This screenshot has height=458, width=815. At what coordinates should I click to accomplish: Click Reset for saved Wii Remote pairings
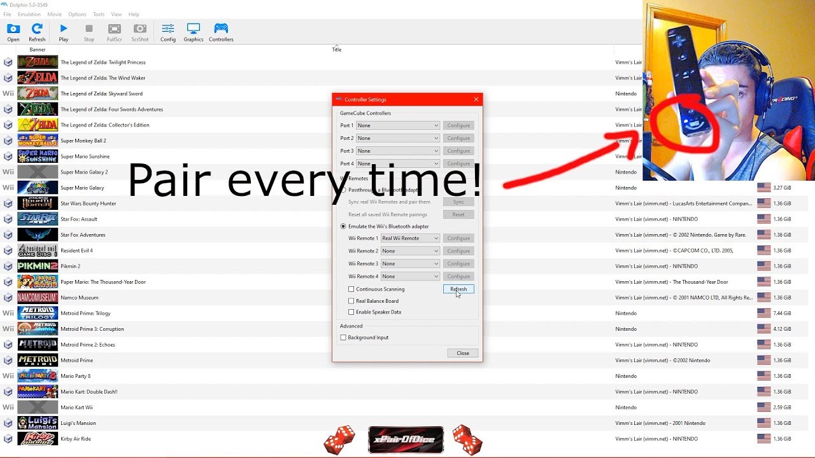point(458,214)
